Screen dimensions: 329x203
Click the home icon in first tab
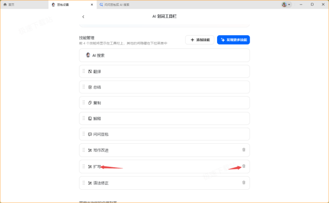pyautogui.click(x=5, y=4)
